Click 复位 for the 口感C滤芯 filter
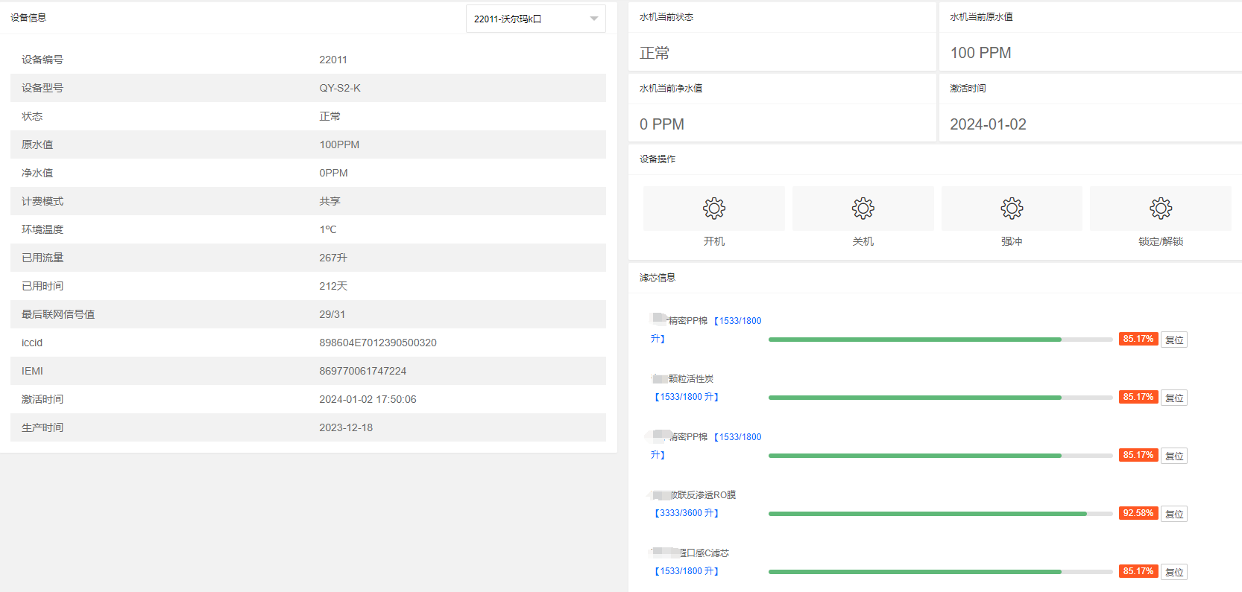 [1174, 572]
